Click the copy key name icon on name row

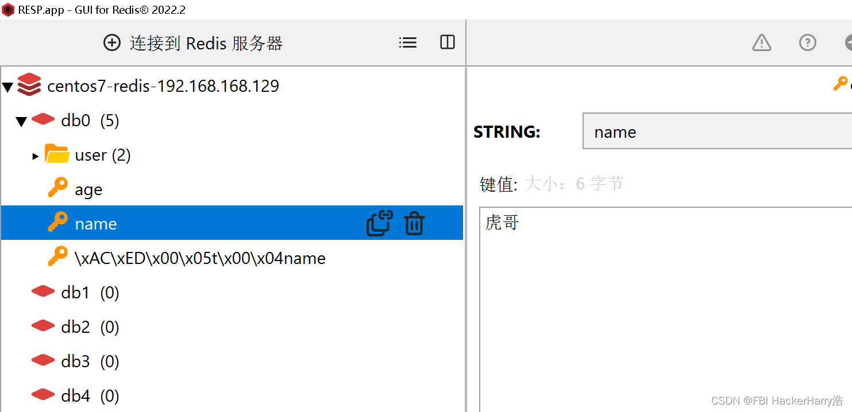click(x=379, y=223)
